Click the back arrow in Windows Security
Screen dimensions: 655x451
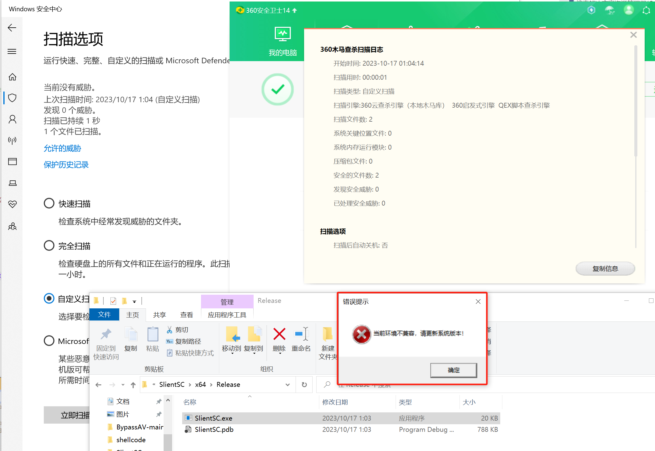tap(12, 28)
